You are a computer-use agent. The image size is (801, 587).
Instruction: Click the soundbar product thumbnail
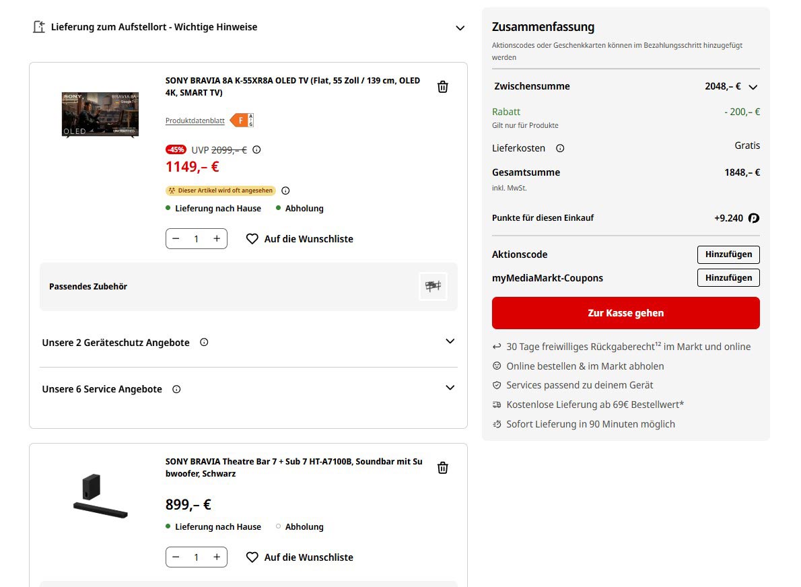point(100,495)
